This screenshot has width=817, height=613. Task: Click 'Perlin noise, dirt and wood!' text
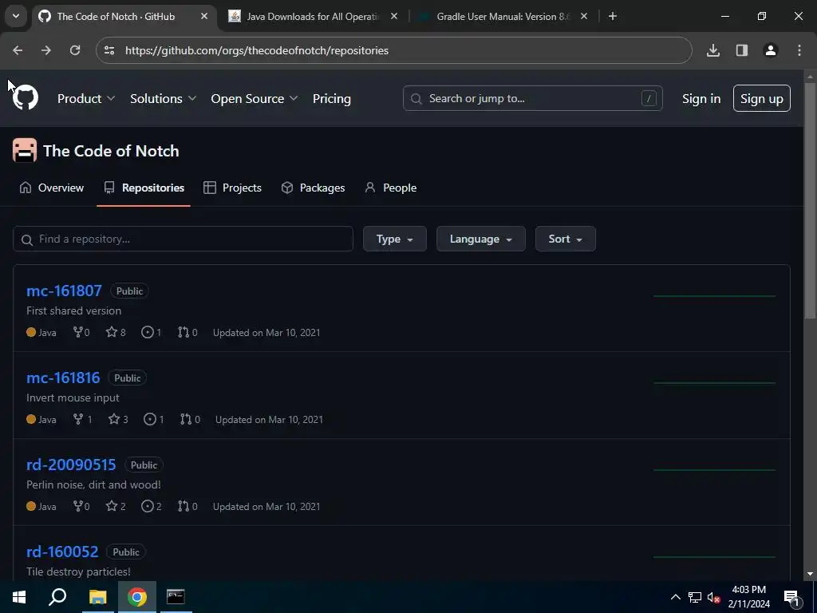[94, 484]
